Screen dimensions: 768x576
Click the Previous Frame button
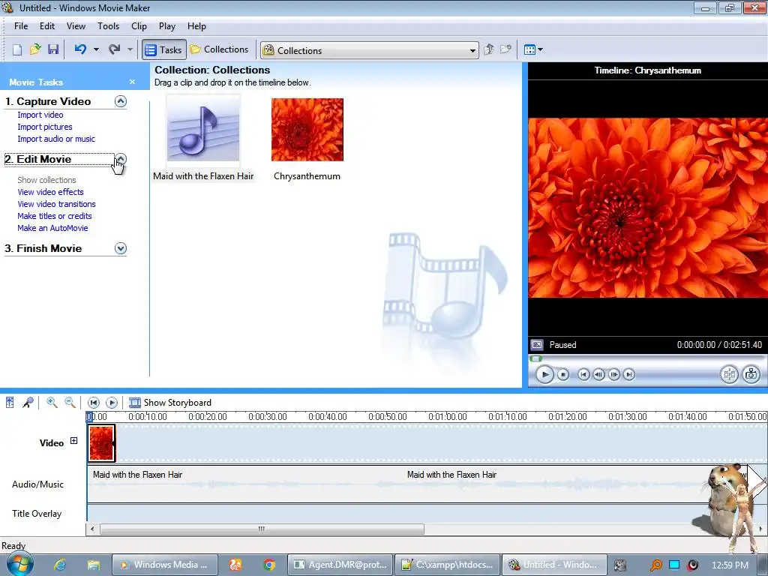pyautogui.click(x=598, y=375)
